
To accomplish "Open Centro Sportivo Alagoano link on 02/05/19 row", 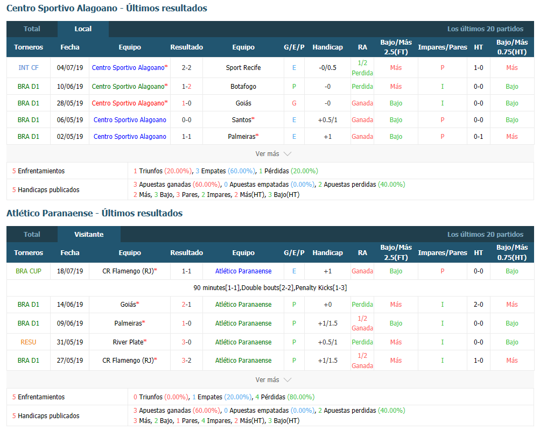I will (130, 137).
